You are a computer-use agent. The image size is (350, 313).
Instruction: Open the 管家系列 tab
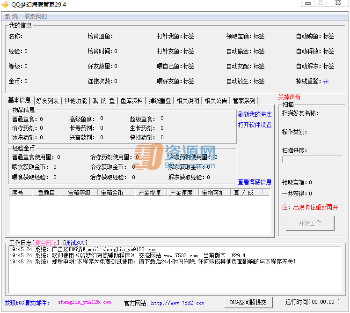(x=244, y=101)
